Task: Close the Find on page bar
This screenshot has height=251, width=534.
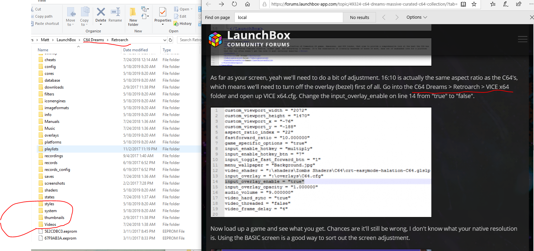Action: tap(532, 17)
